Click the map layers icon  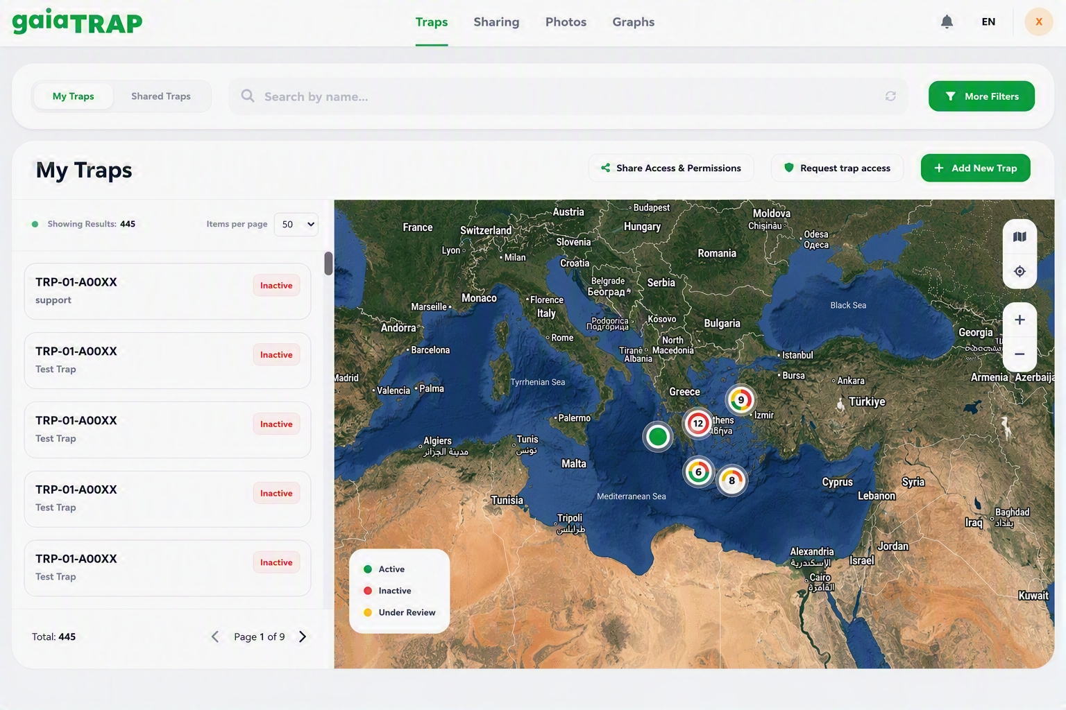click(1020, 237)
